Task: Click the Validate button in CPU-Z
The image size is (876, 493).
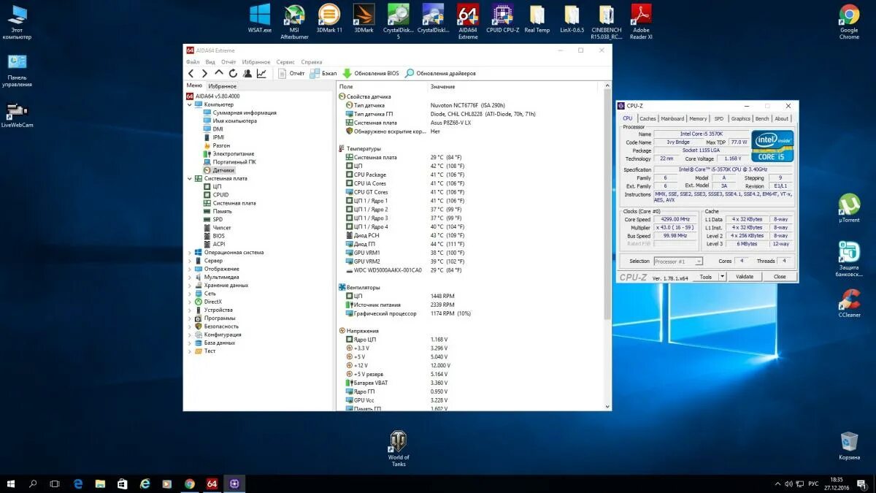Action: pos(745,277)
